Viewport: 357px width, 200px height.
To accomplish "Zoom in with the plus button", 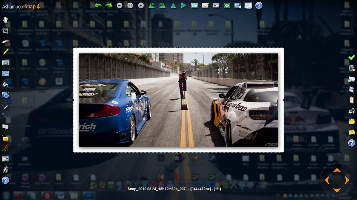I will (x=141, y=5).
